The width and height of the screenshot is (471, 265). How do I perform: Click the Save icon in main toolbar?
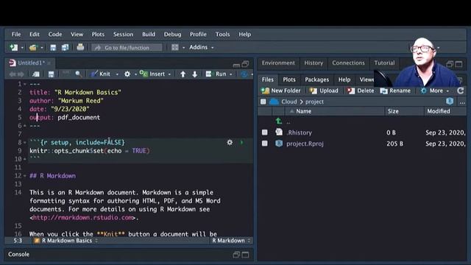[x=53, y=47]
